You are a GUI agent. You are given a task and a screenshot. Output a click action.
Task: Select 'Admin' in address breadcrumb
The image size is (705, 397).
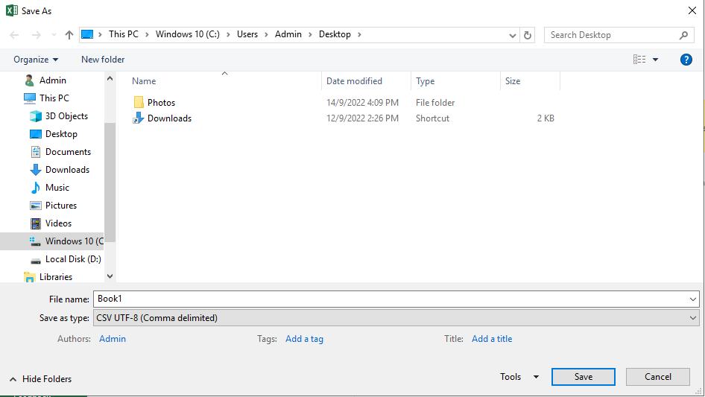pyautogui.click(x=288, y=34)
